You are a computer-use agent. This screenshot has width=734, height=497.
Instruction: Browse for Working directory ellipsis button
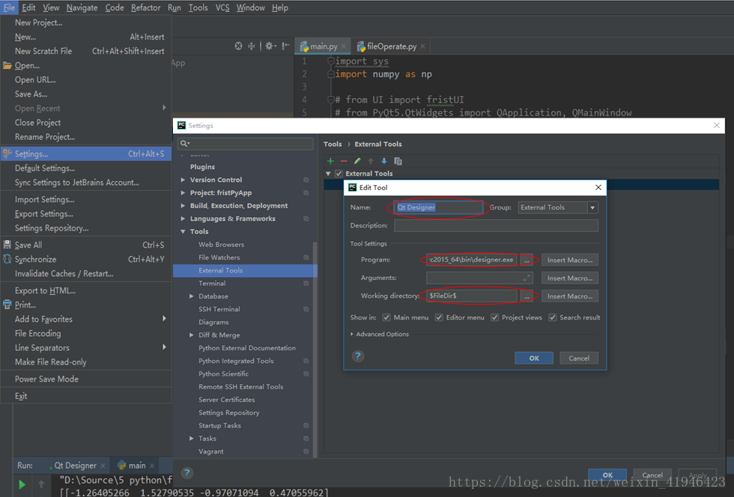pyautogui.click(x=527, y=296)
